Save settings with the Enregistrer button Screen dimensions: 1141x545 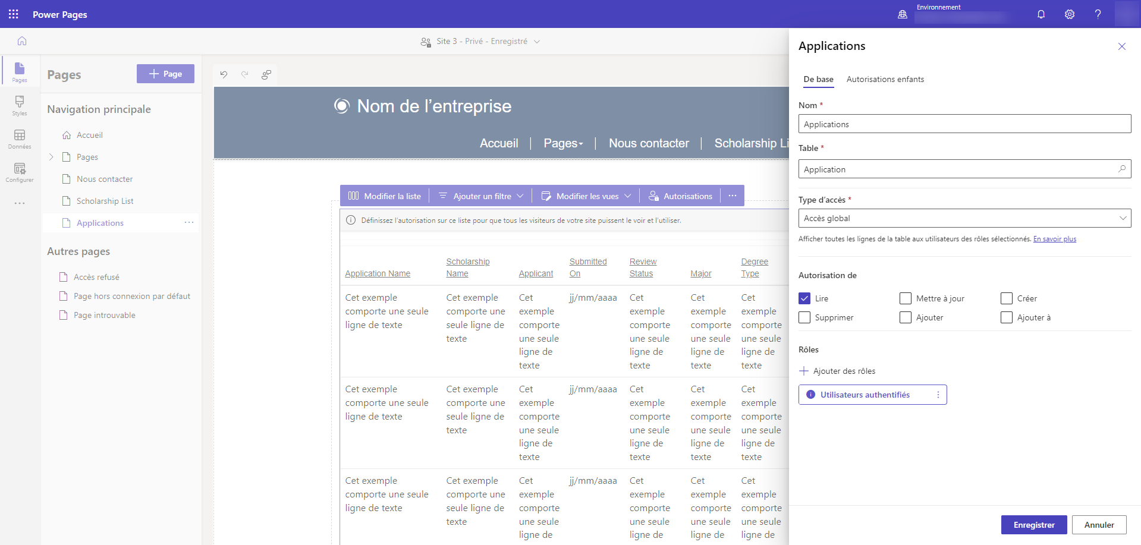click(1034, 525)
